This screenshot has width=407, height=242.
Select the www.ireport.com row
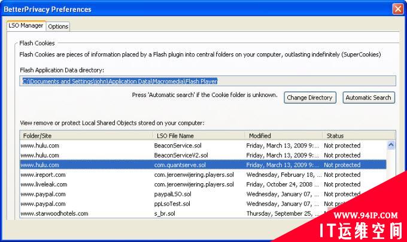pos(203,175)
